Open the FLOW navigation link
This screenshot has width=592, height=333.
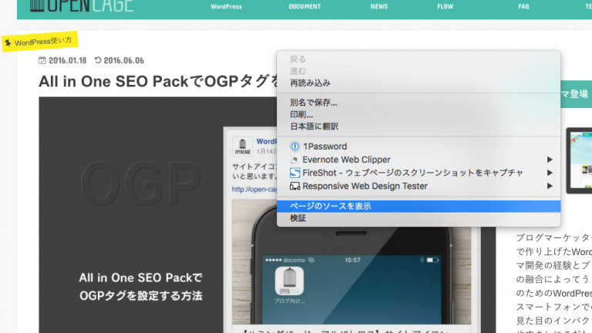pos(445,6)
